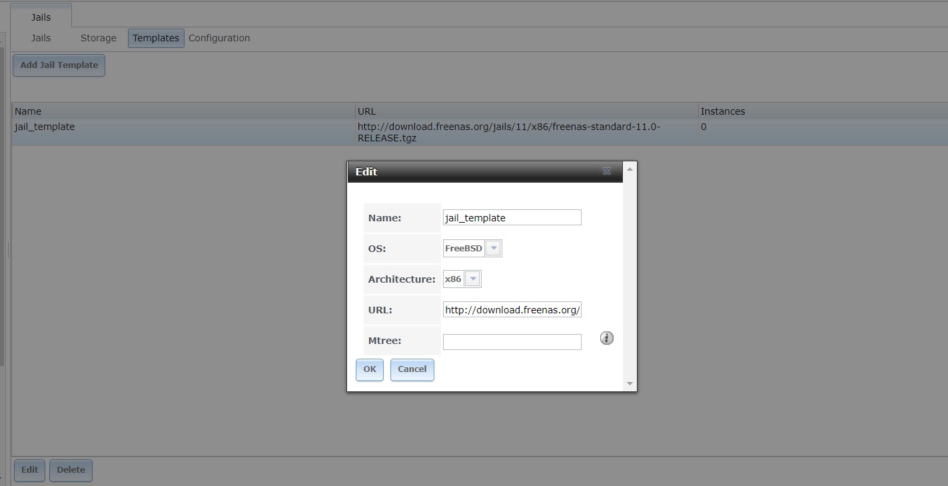Select the Templates tab
Image resolution: width=948 pixels, height=486 pixels.
click(156, 38)
